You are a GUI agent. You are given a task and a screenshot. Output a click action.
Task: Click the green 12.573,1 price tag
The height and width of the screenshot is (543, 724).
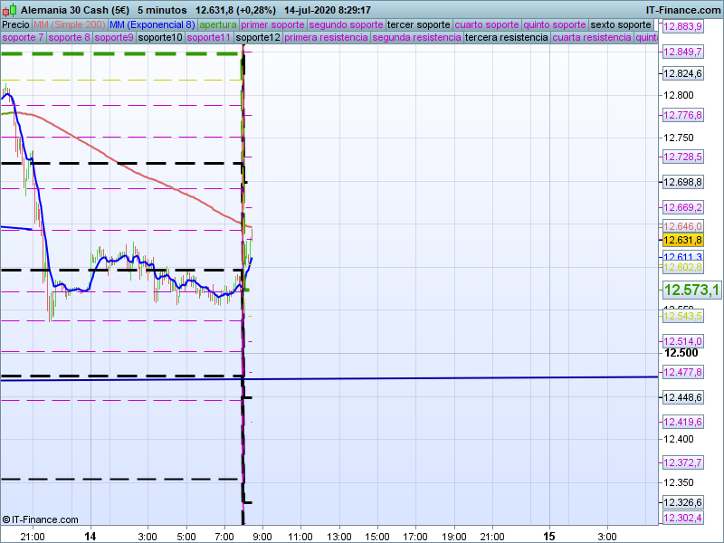[x=691, y=290]
